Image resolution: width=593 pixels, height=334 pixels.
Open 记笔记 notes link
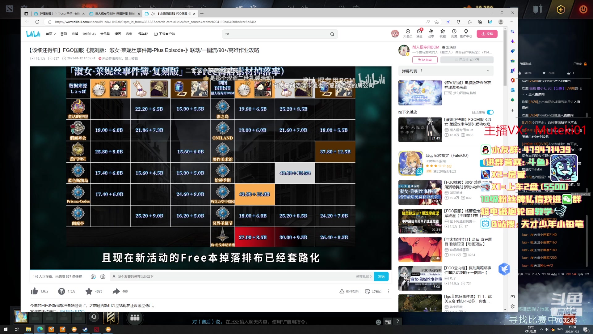coord(373,291)
